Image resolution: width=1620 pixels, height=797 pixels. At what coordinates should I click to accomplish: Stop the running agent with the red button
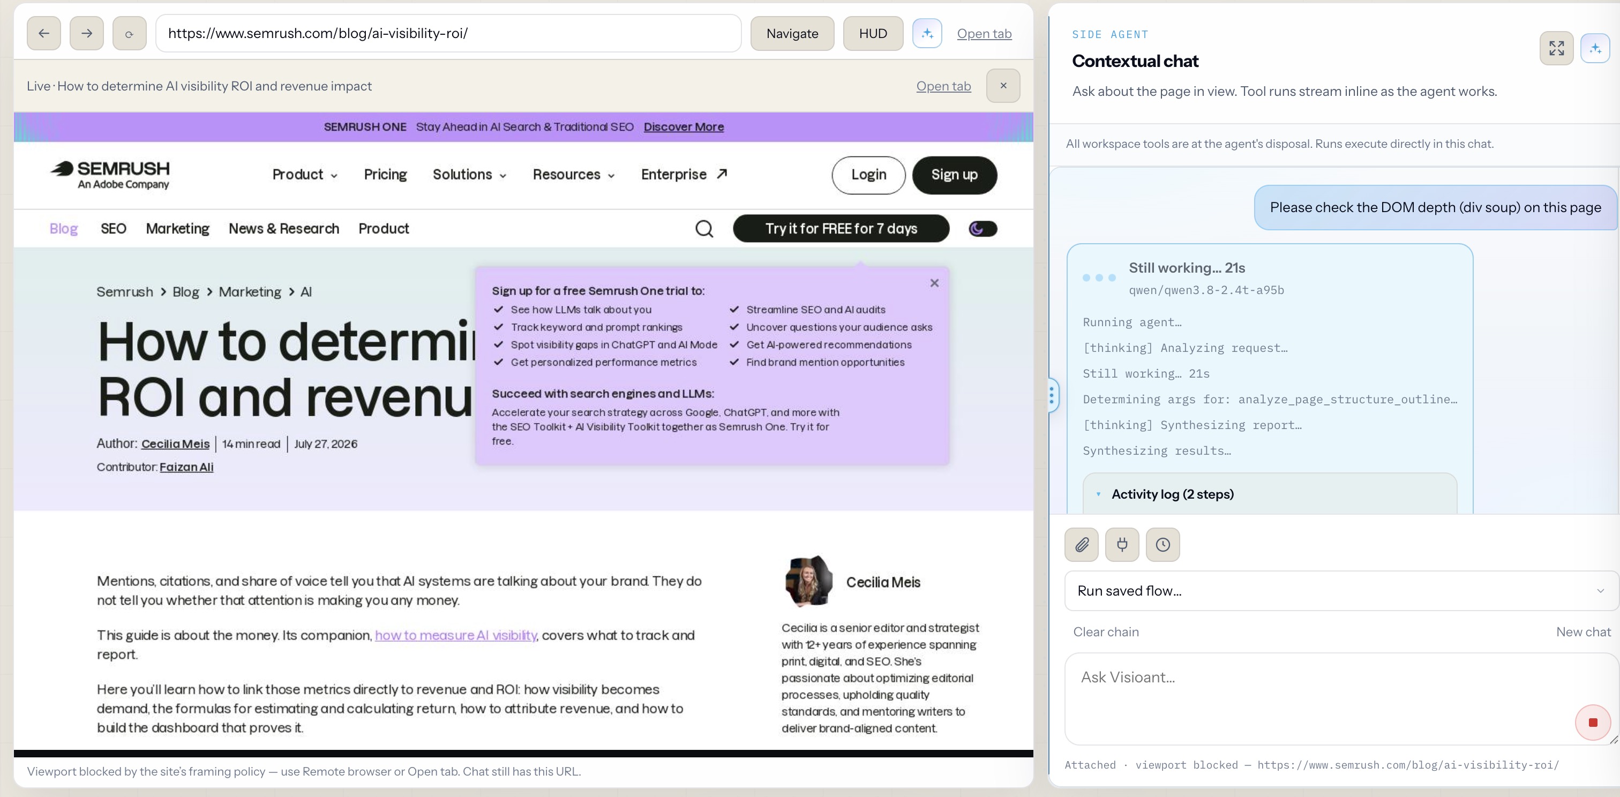pos(1593,723)
